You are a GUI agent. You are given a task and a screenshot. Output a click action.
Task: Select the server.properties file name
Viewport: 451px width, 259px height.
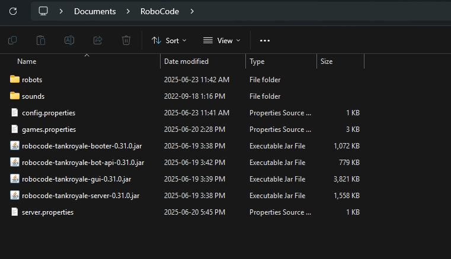[x=48, y=212]
